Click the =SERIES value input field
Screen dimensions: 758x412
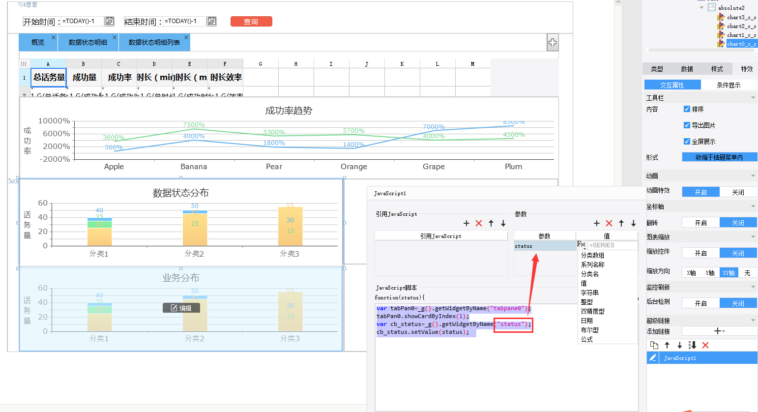tap(612, 245)
